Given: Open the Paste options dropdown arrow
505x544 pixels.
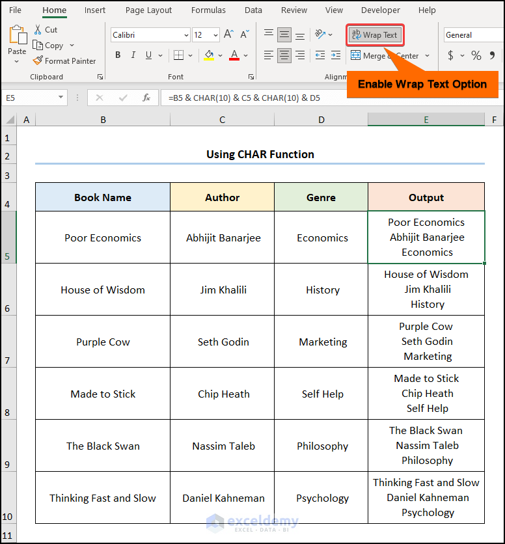Looking at the screenshot, I should (16, 62).
